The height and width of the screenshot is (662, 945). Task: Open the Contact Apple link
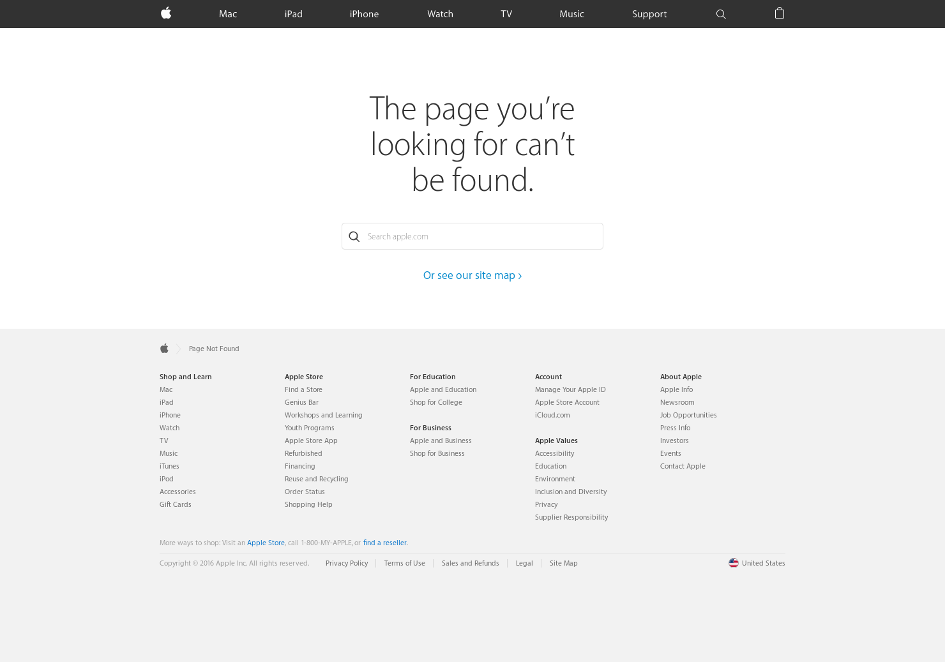[x=683, y=466]
